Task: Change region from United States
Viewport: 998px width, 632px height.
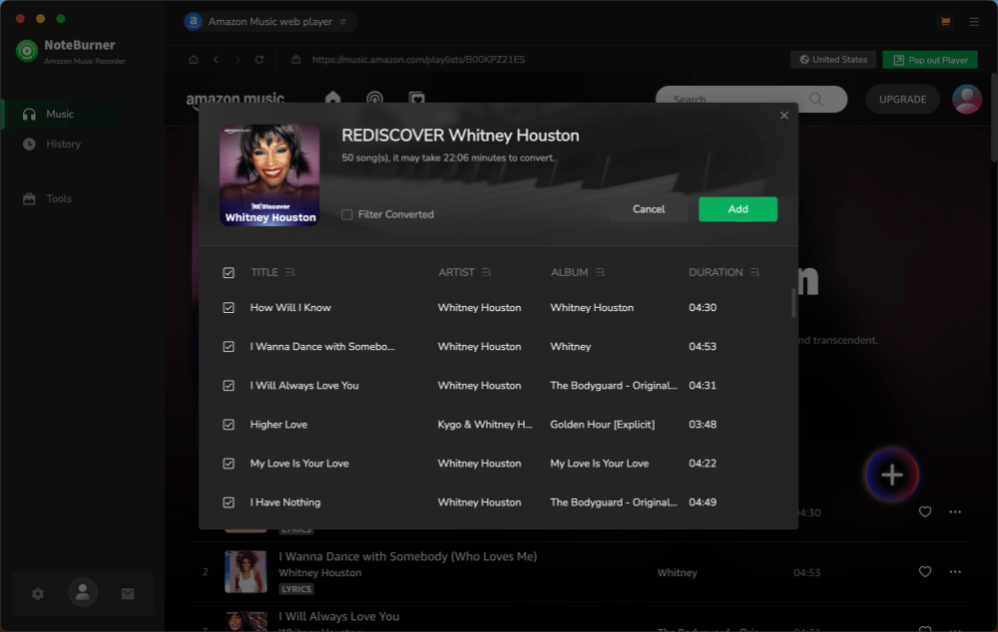Action: pyautogui.click(x=833, y=60)
